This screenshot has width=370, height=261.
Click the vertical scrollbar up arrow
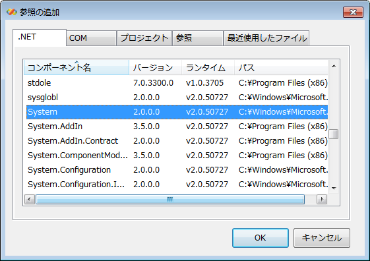(x=334, y=66)
